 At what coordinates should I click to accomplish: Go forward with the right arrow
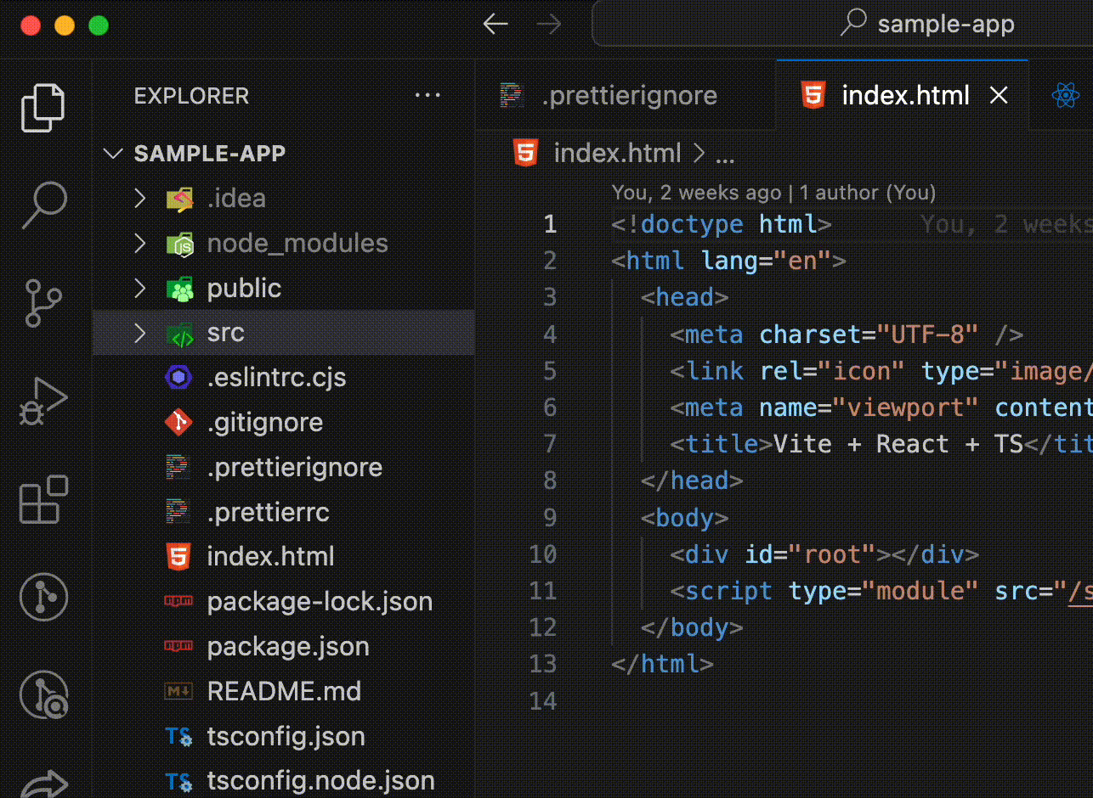pyautogui.click(x=549, y=24)
